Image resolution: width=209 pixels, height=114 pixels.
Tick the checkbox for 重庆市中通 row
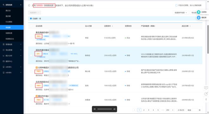point(31,100)
